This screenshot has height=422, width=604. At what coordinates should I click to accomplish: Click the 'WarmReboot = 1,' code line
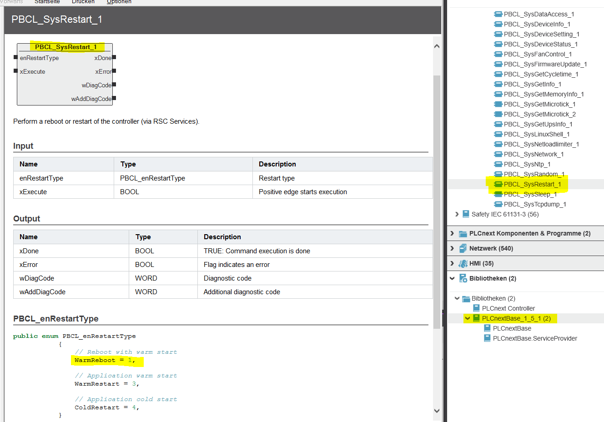(x=105, y=360)
